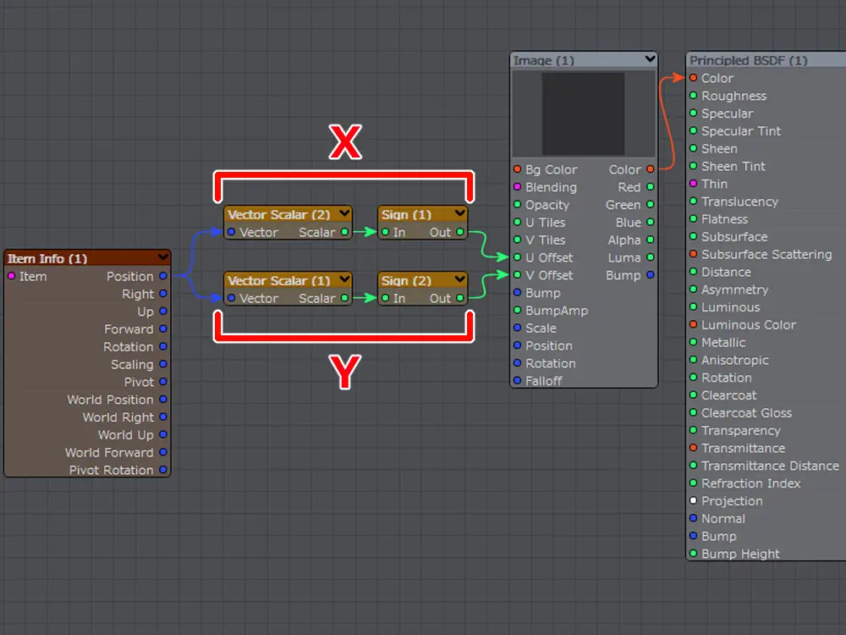Expand the Item Info (1) node dropdown arrow
The width and height of the screenshot is (846, 635).
(x=162, y=257)
